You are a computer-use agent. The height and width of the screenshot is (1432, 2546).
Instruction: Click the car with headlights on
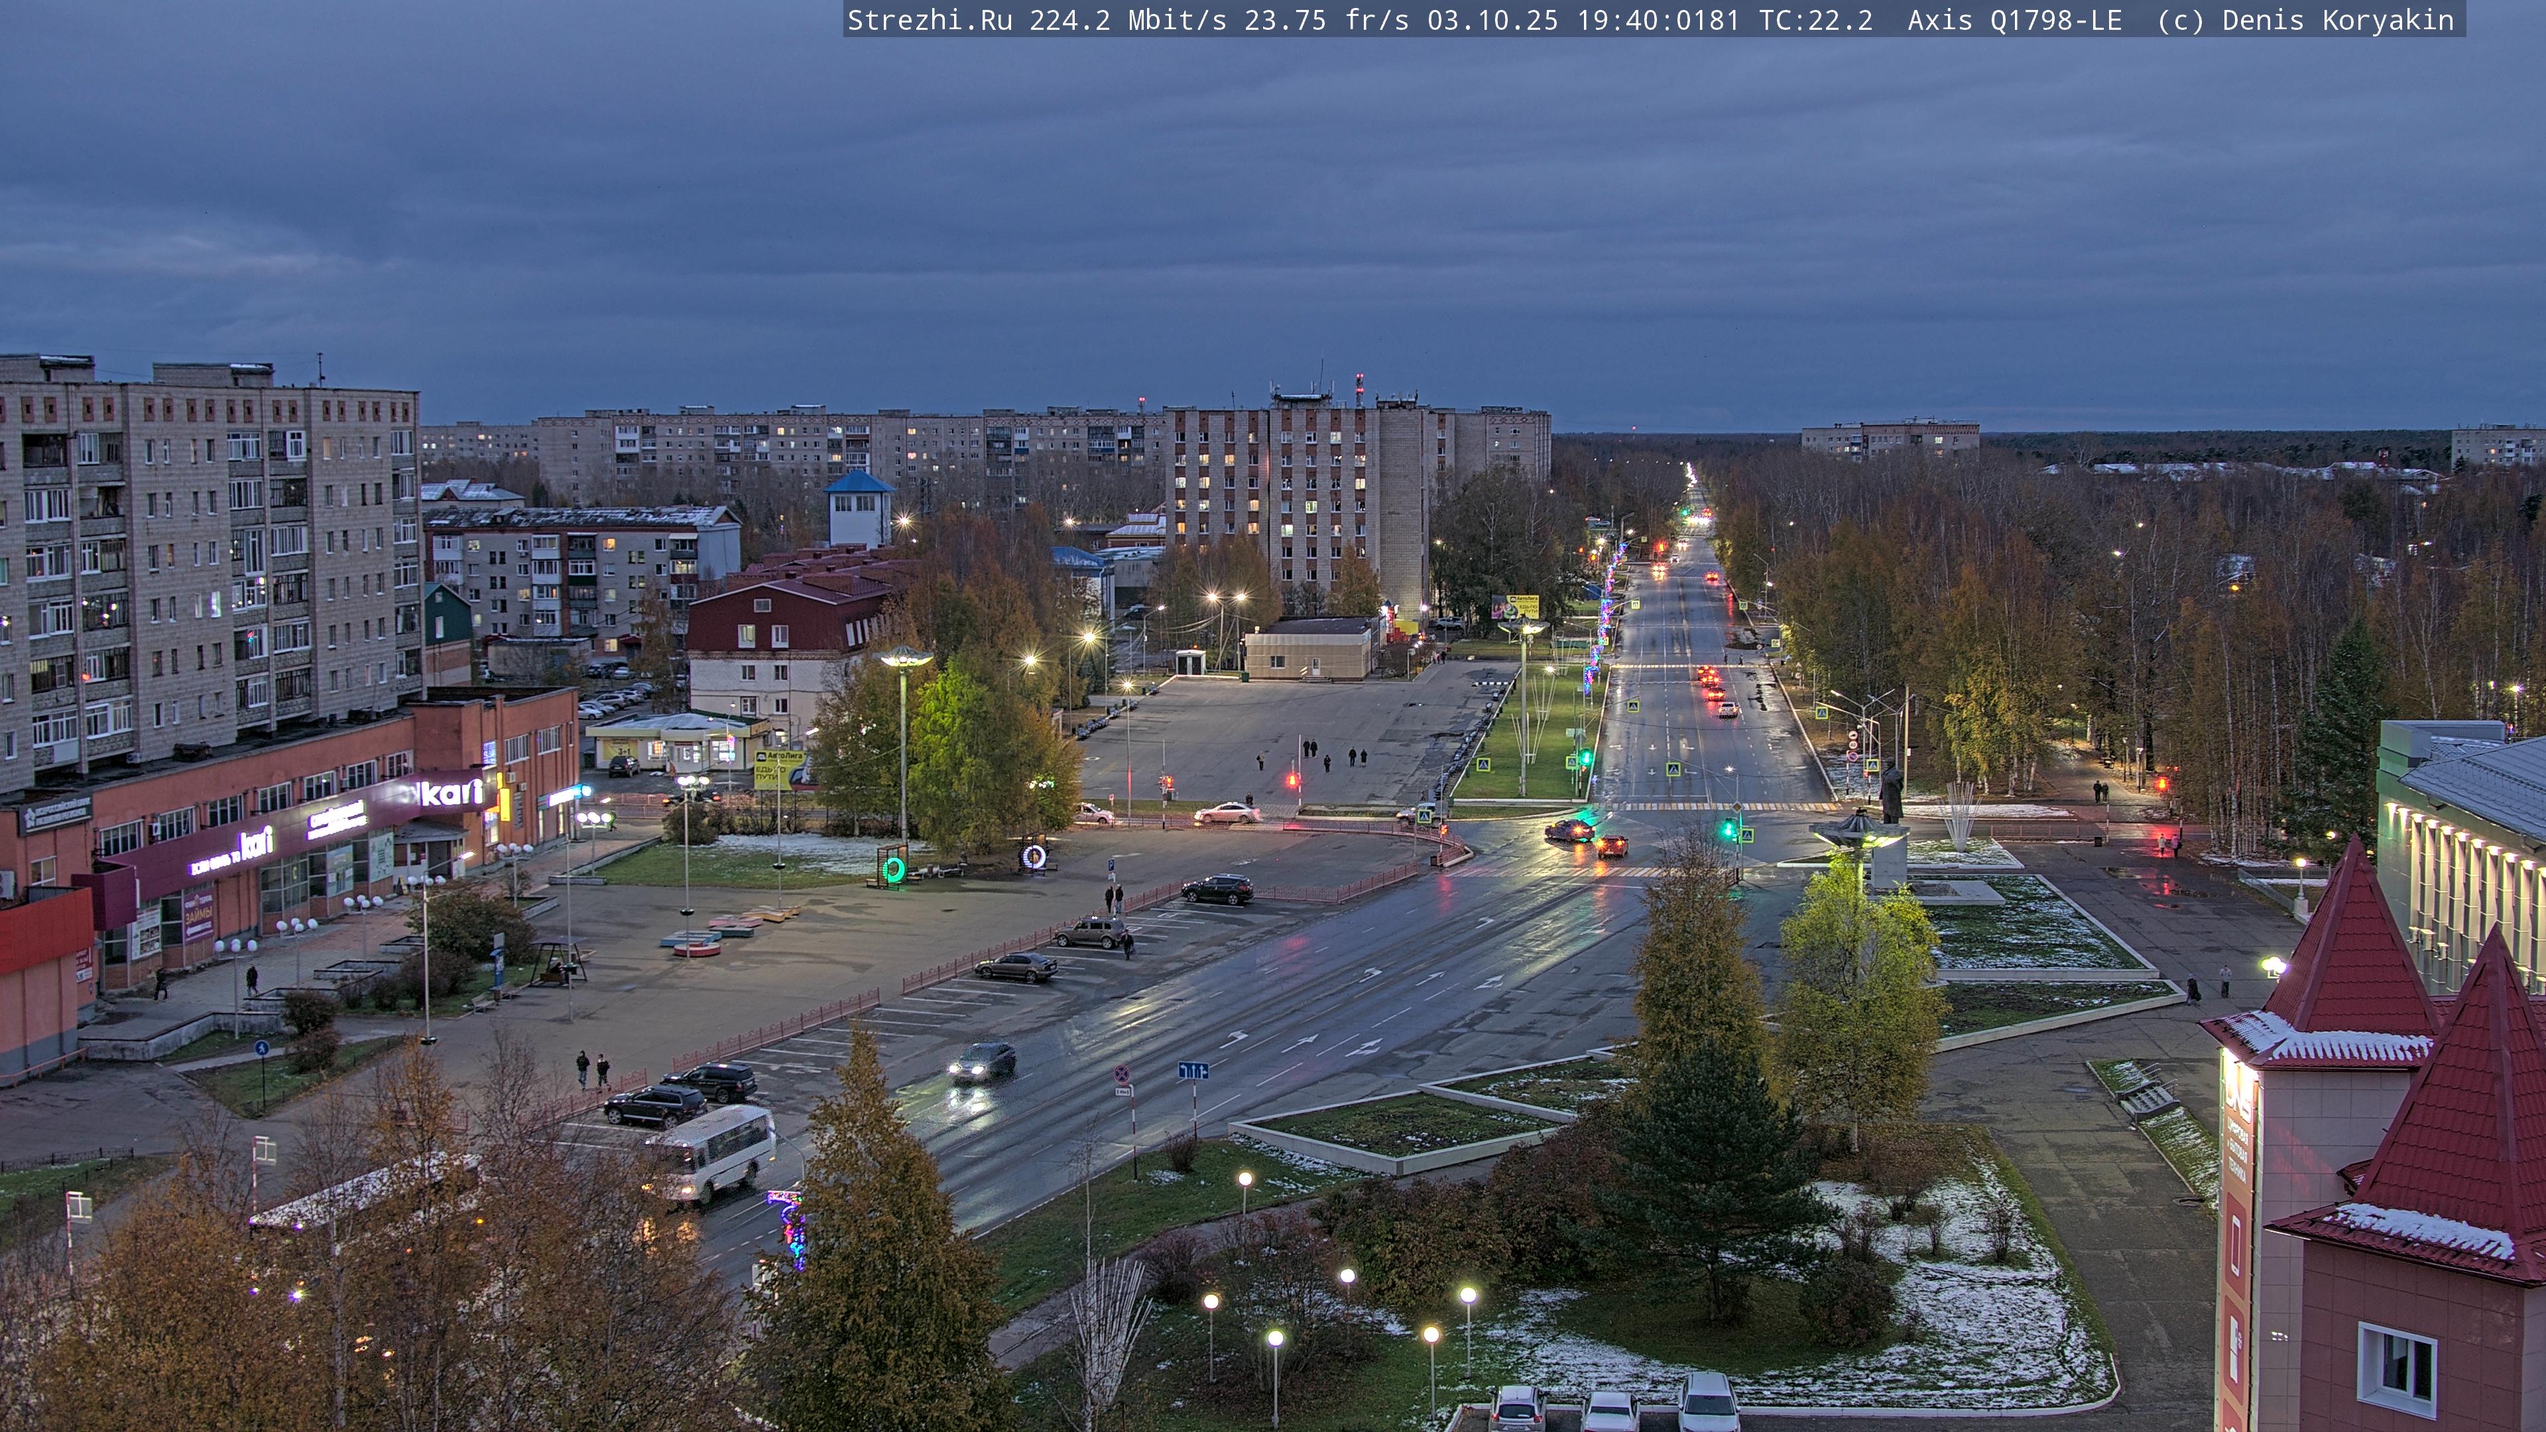(x=981, y=1062)
